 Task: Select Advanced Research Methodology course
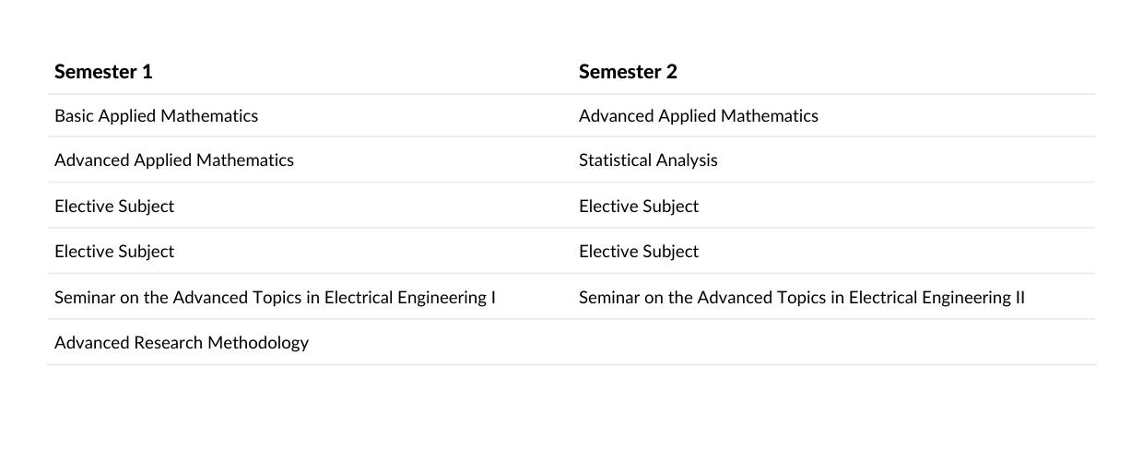182,343
